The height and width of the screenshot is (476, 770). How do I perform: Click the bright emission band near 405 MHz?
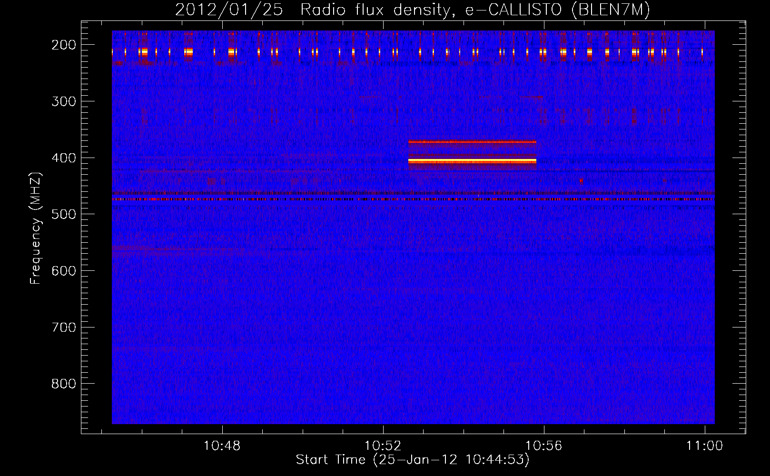tap(472, 161)
